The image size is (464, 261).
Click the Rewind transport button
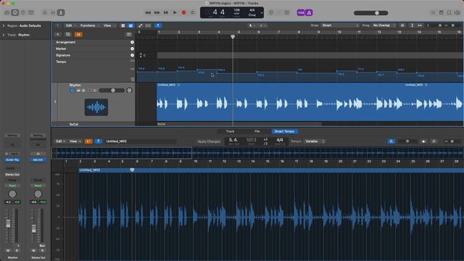(148, 13)
